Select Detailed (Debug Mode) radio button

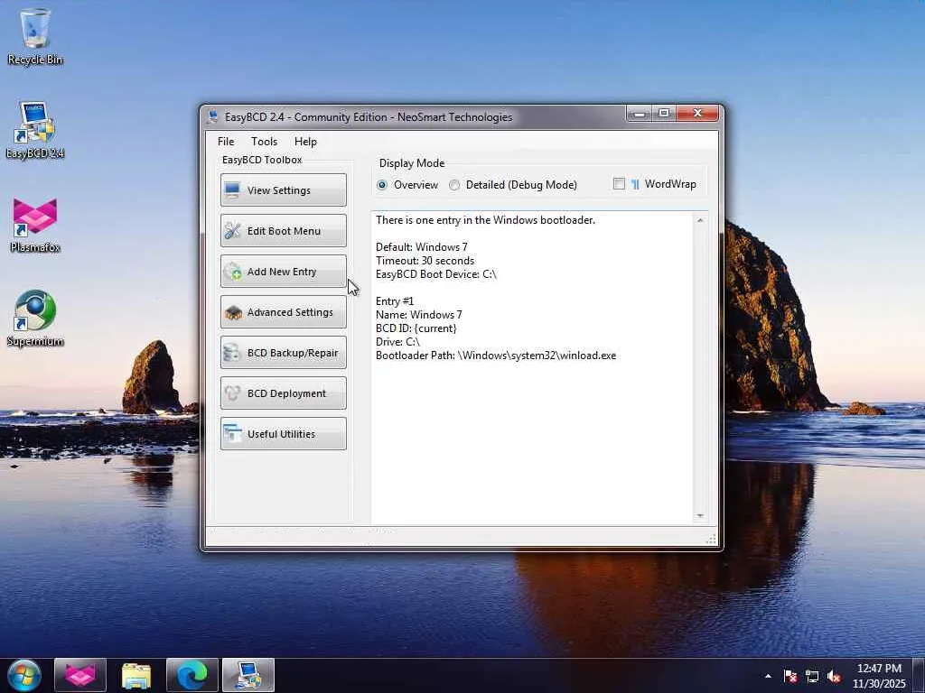pyautogui.click(x=454, y=185)
